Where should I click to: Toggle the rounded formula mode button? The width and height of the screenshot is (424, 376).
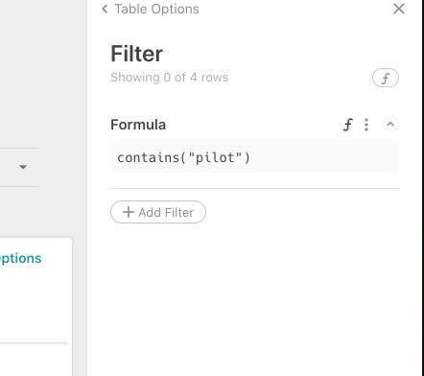coord(386,78)
